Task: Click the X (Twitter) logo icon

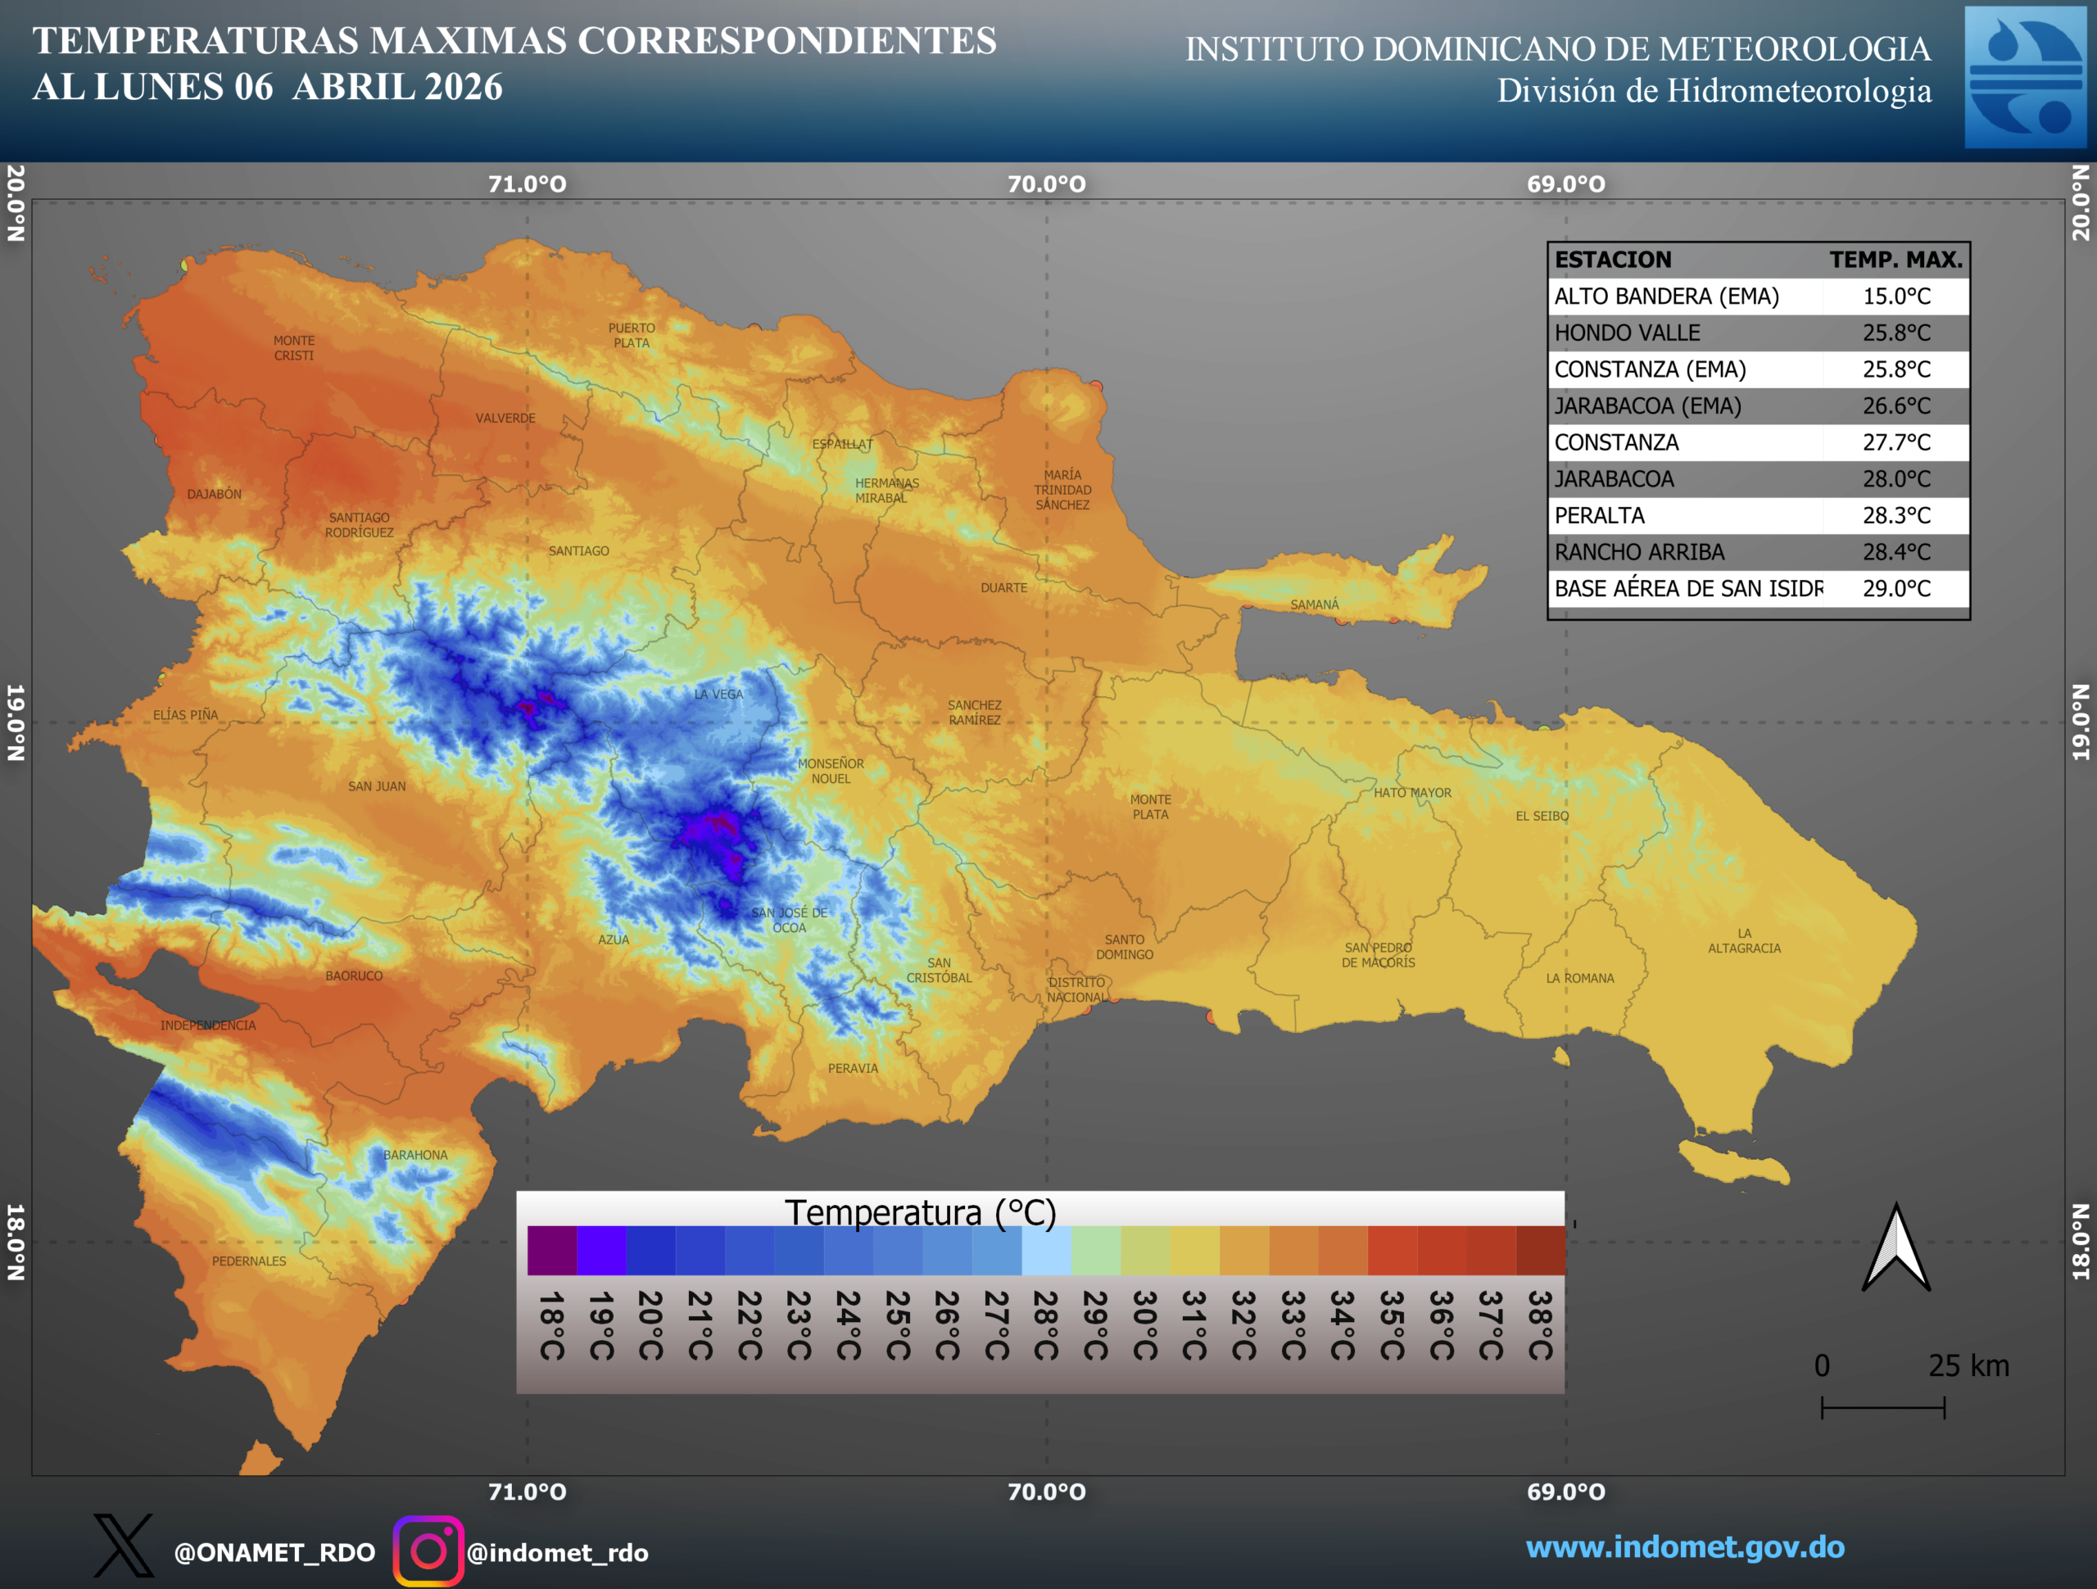Action: pos(123,1546)
